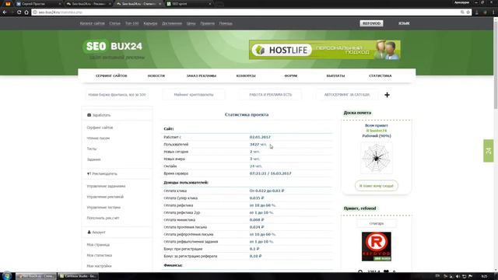Screen dimensions: 498x280
Task: Click the 3427 чел. users value
Action: click(x=258, y=144)
